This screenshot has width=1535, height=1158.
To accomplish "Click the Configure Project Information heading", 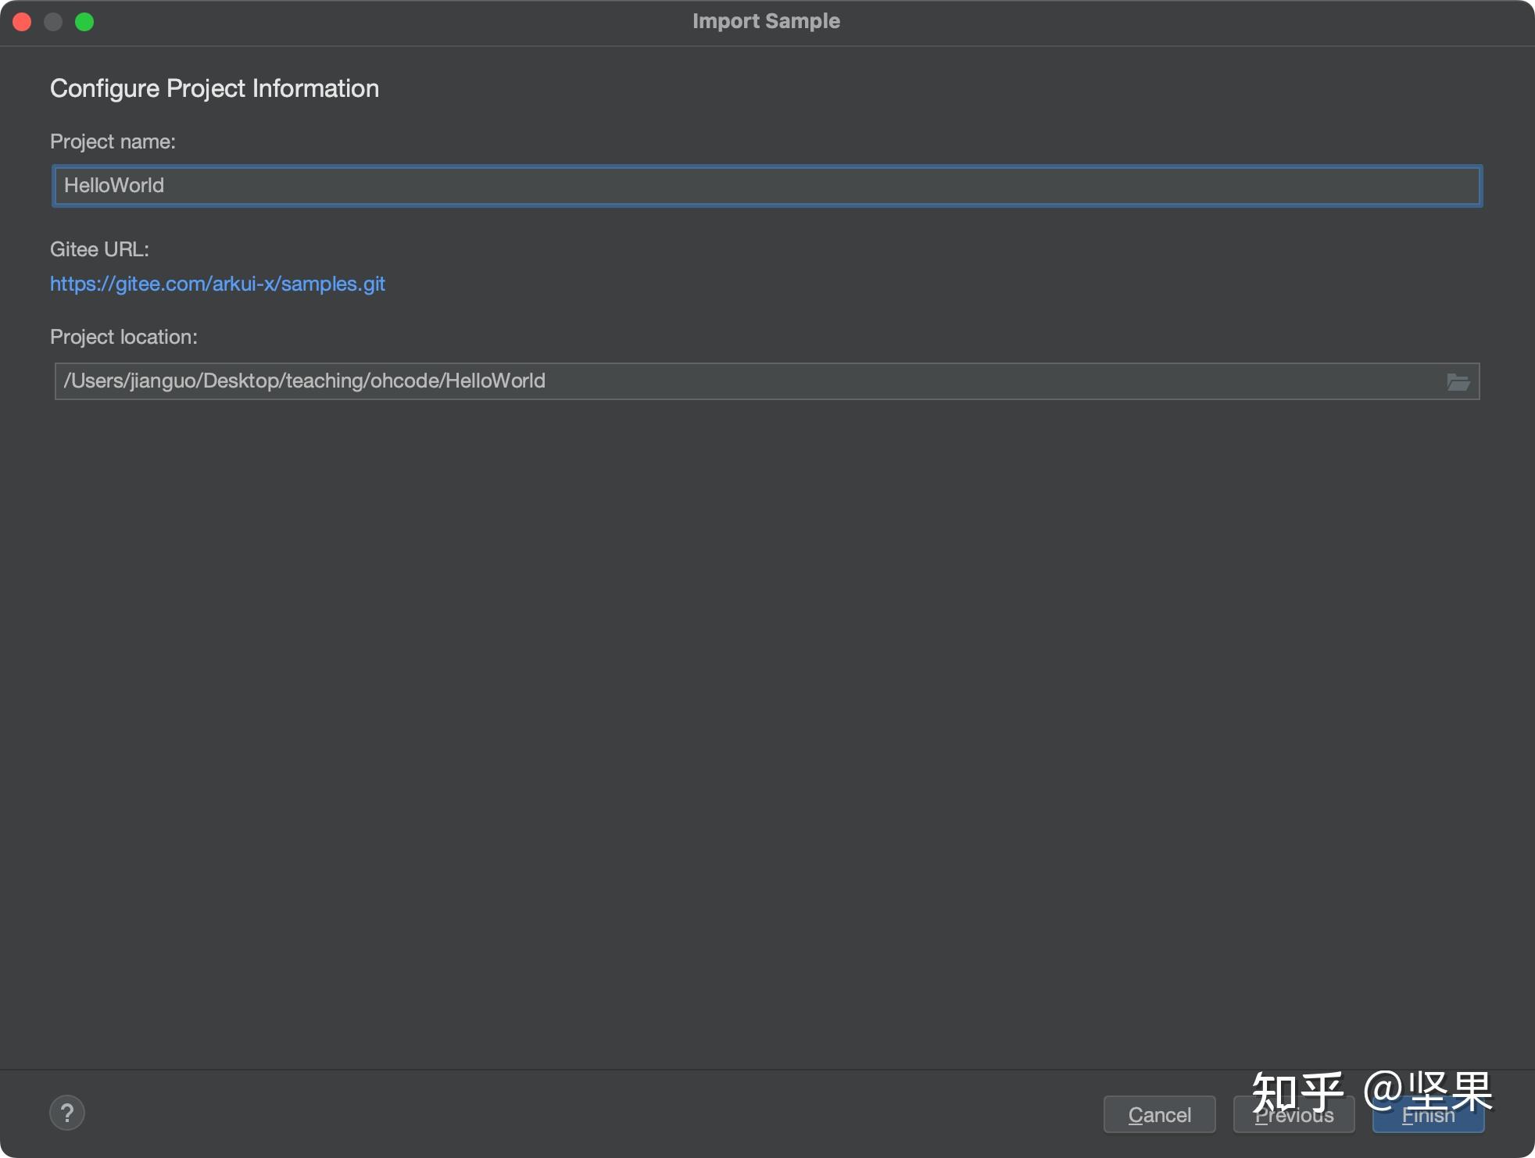I will (214, 88).
